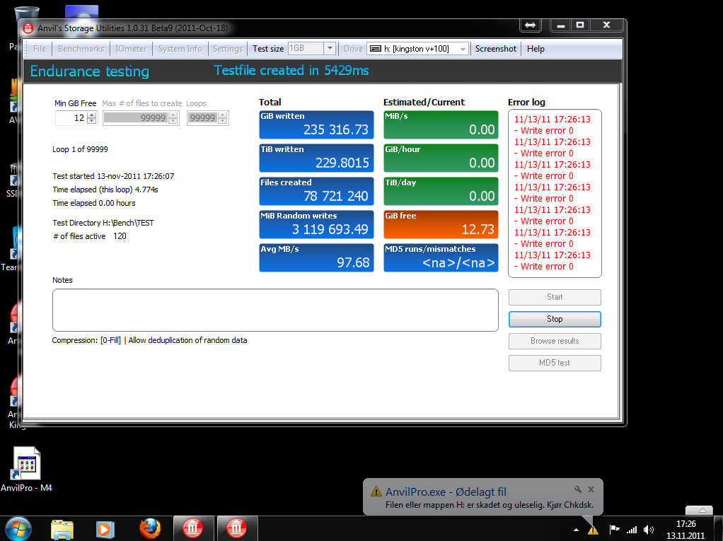
Task: Click the GiB/hour green tile
Action: (441, 158)
